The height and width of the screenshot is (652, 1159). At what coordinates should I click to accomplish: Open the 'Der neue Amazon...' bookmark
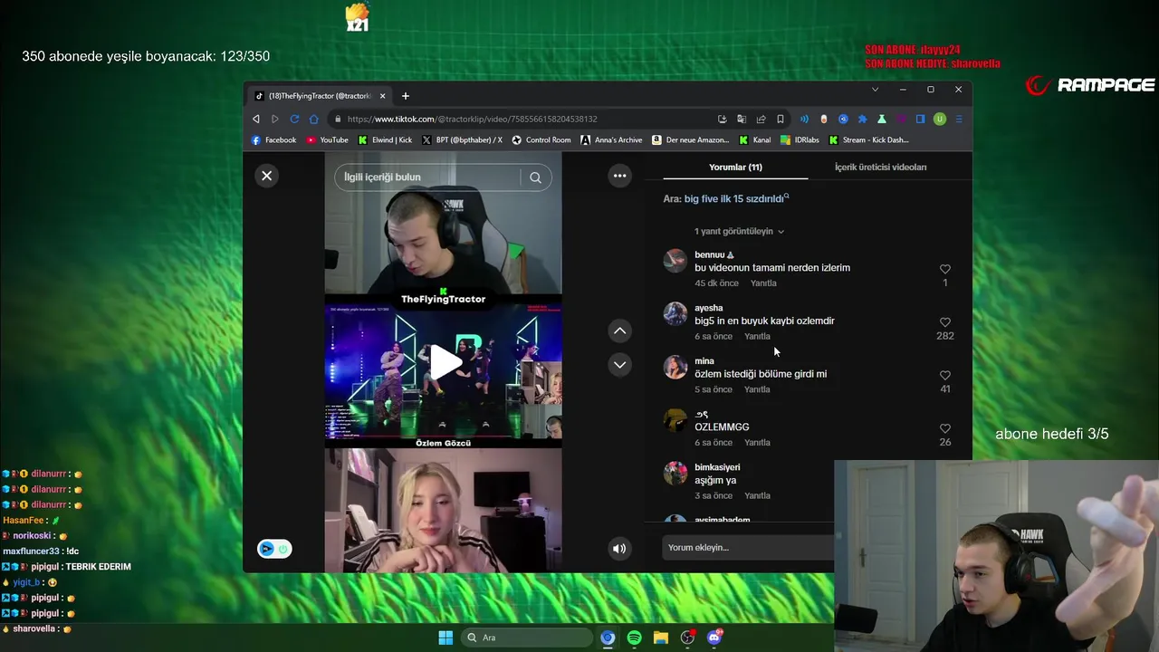[690, 140]
